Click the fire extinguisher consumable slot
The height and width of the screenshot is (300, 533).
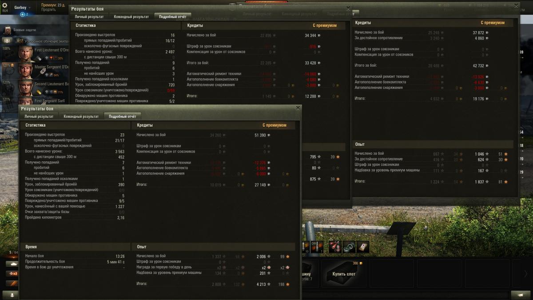click(x=335, y=247)
